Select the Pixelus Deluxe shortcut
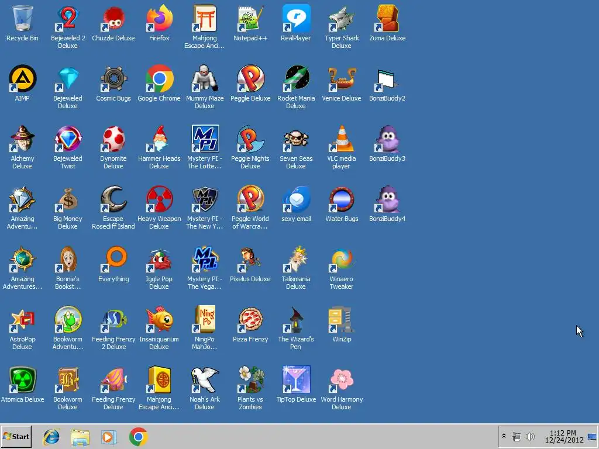 [x=250, y=259]
